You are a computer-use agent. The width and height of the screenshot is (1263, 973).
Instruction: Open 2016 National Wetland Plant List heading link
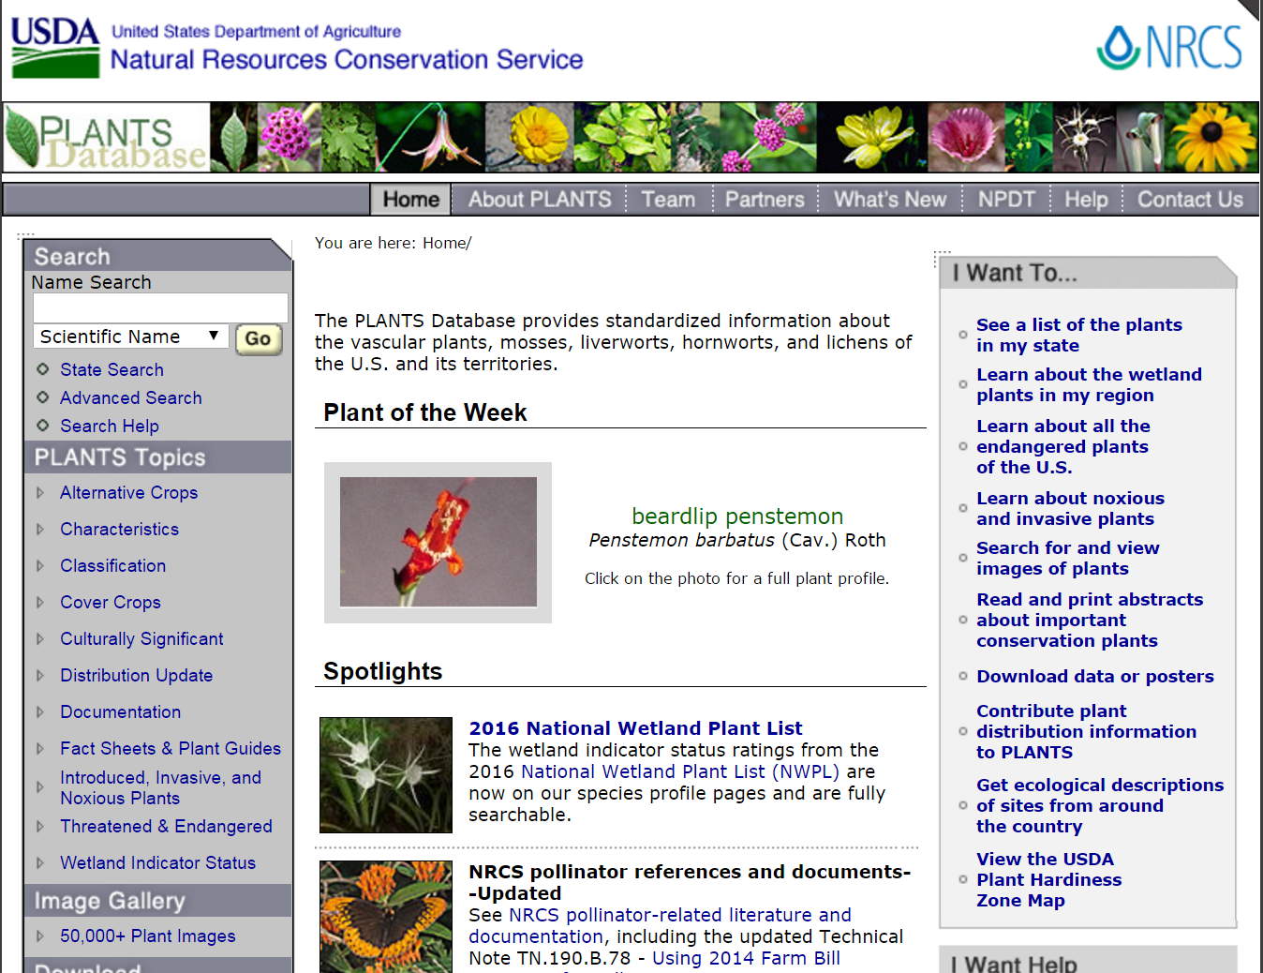coord(635,728)
